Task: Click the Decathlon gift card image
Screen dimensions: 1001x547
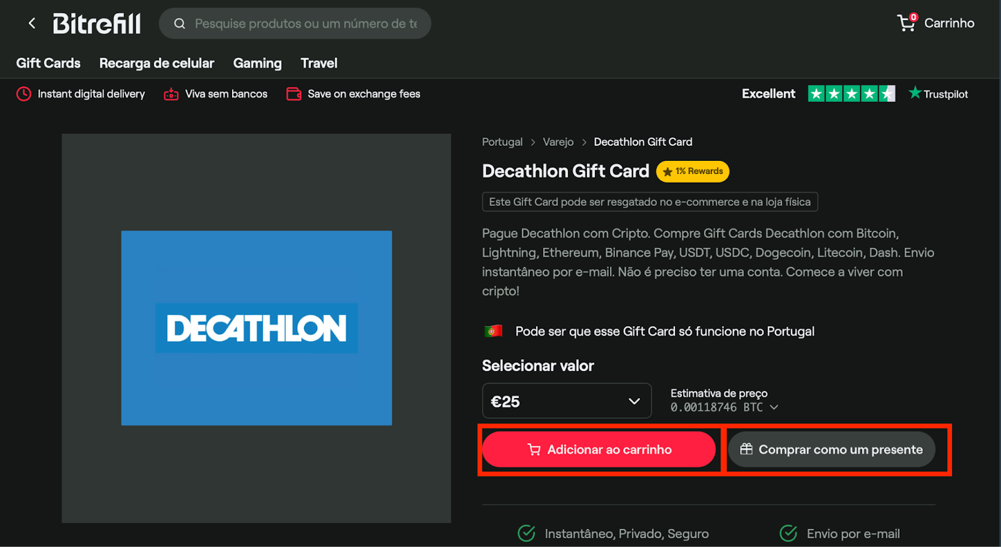Action: click(x=257, y=328)
